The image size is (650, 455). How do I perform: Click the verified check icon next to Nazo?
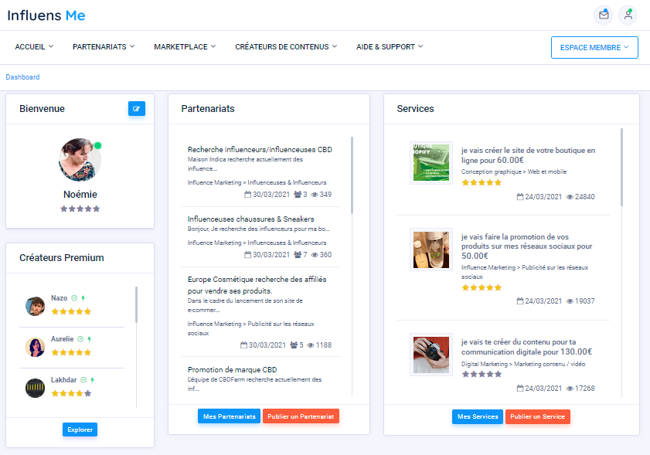click(74, 298)
